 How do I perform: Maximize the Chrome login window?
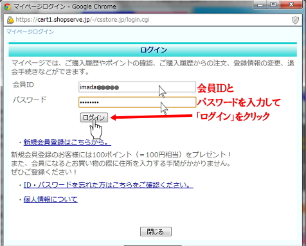pos(273,4)
